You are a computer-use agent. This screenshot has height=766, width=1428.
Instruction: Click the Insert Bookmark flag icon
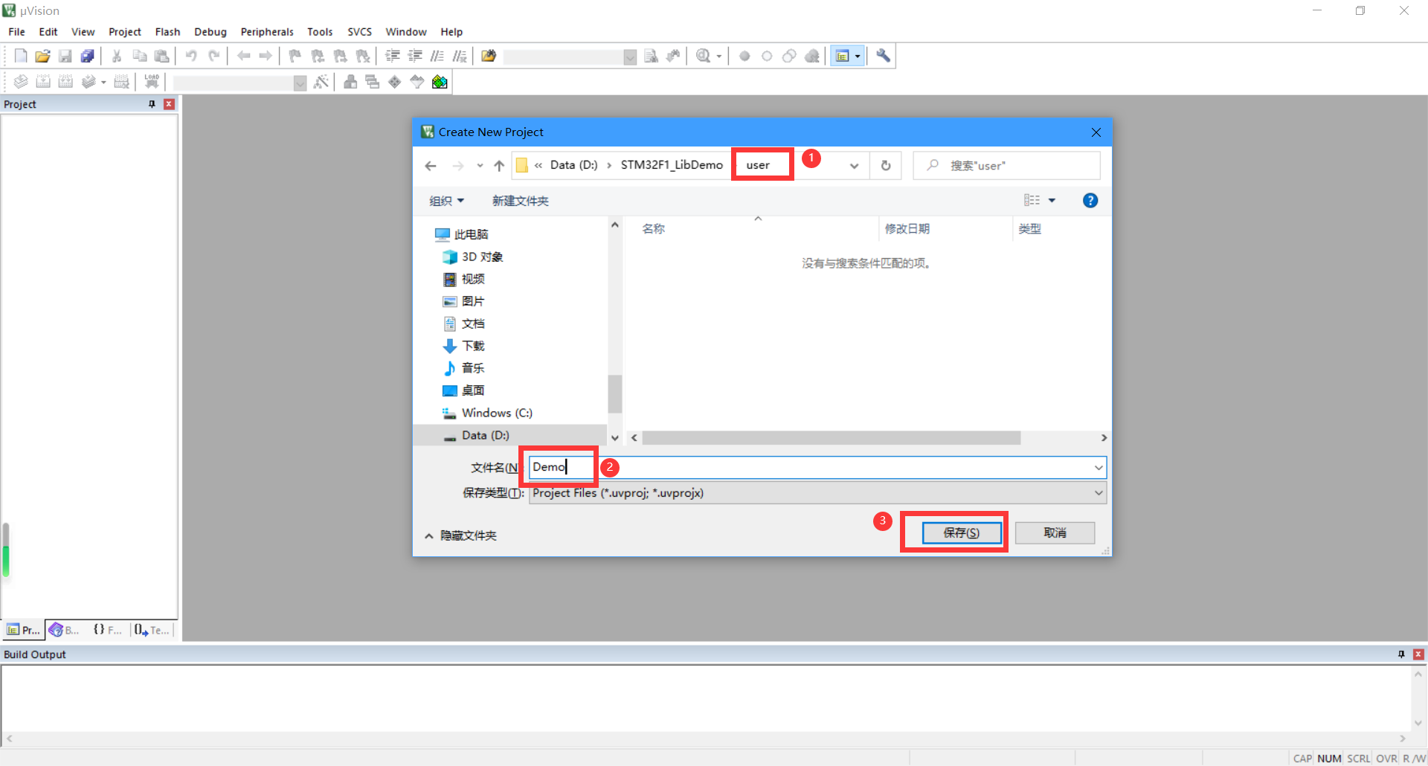[295, 56]
